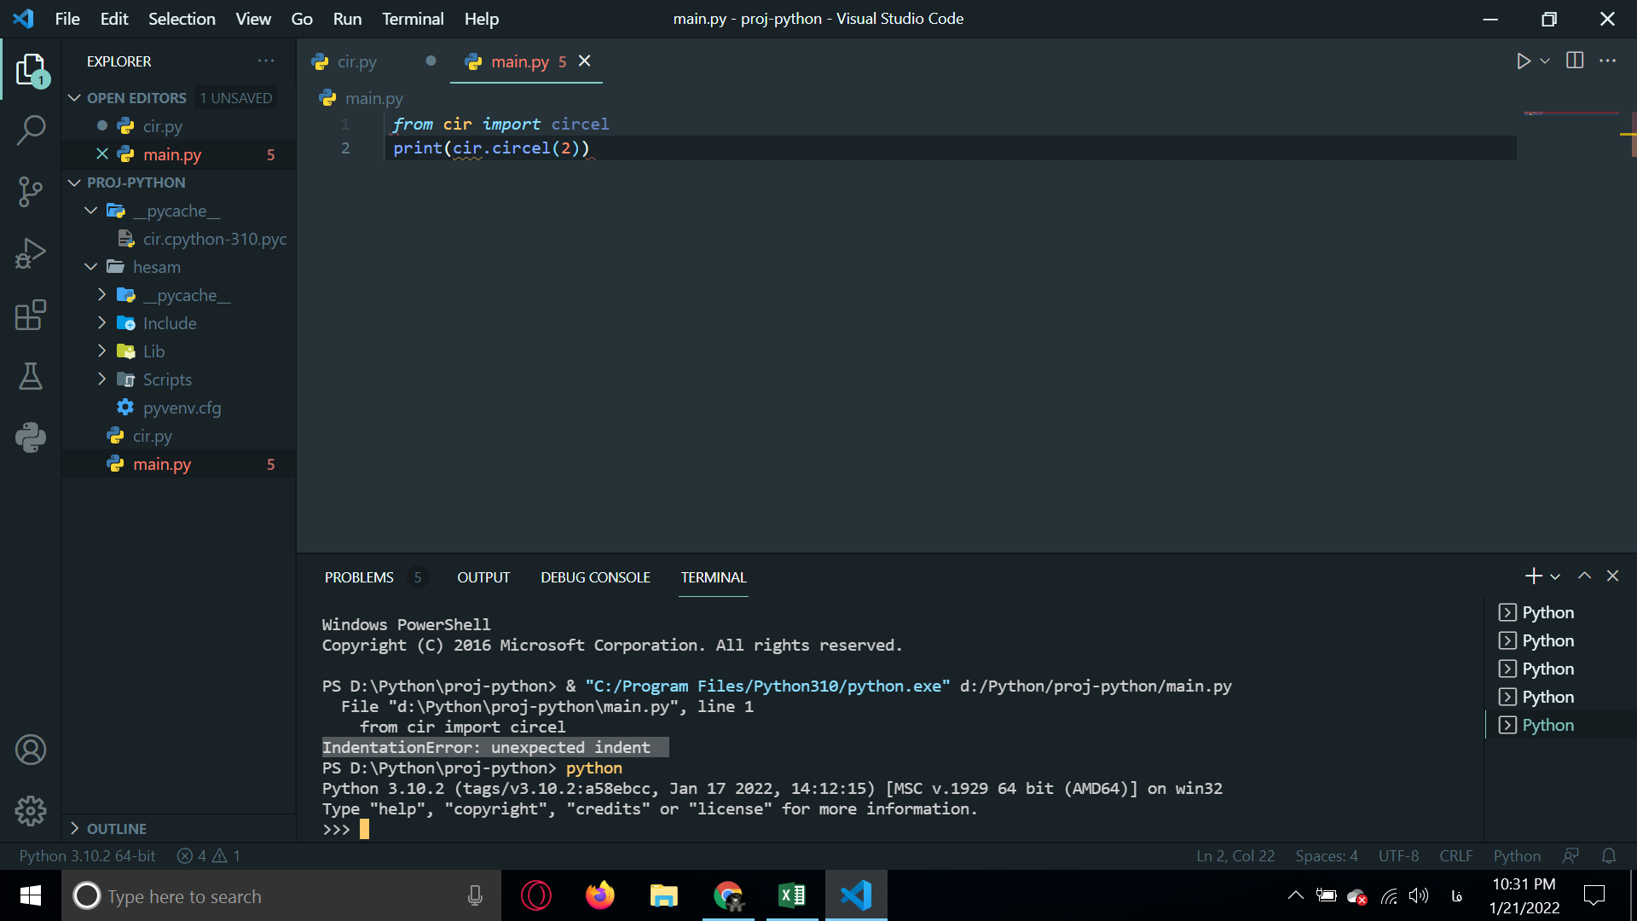Image resolution: width=1637 pixels, height=921 pixels.
Task: Open the launch profile dropdown next to new terminal
Action: pyautogui.click(x=1555, y=577)
